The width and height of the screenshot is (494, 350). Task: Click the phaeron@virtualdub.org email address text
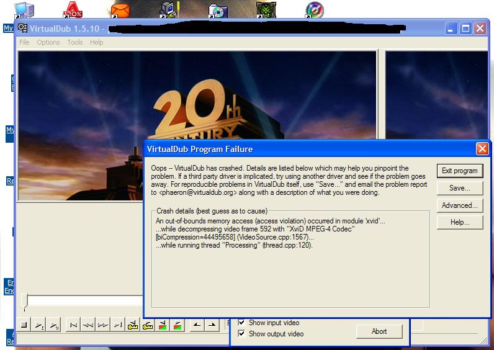tap(198, 192)
